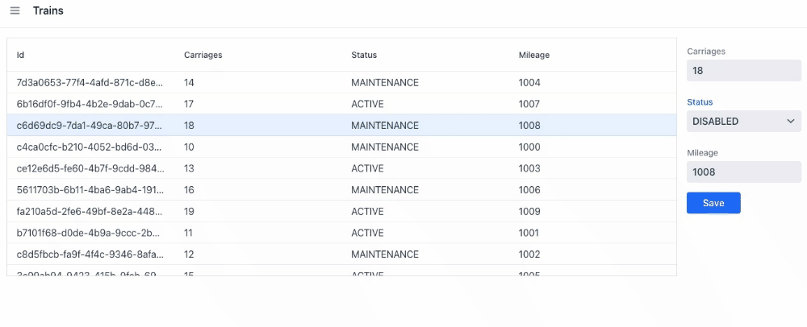Focus the Carriages input field

pos(743,71)
